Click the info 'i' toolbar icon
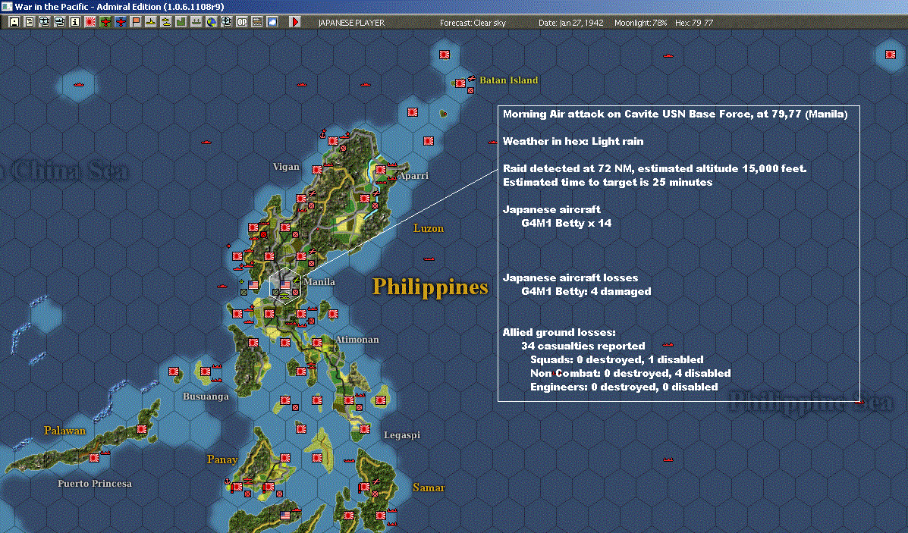Screen dimensions: 908x533 click(x=75, y=22)
